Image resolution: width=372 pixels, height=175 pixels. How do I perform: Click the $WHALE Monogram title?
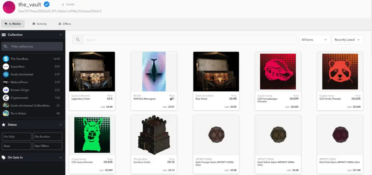point(145,99)
